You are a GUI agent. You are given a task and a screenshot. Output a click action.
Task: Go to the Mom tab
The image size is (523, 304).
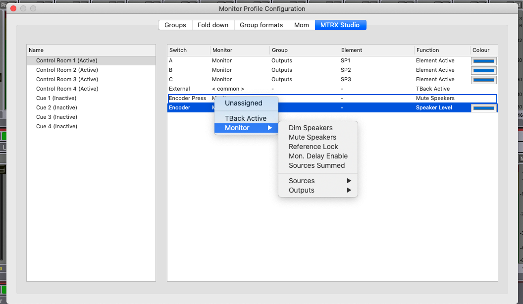tap(302, 25)
